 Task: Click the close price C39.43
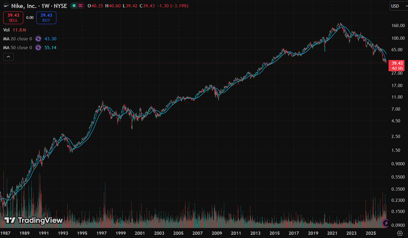tap(147, 6)
